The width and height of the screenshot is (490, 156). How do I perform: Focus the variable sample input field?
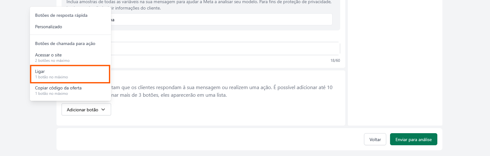pos(222,20)
